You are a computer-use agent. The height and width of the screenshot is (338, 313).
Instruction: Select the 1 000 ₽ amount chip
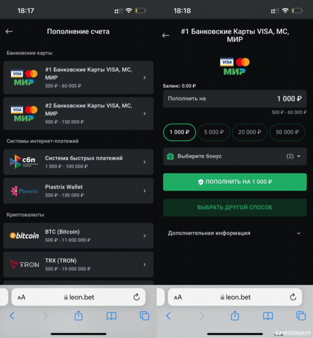(179, 132)
